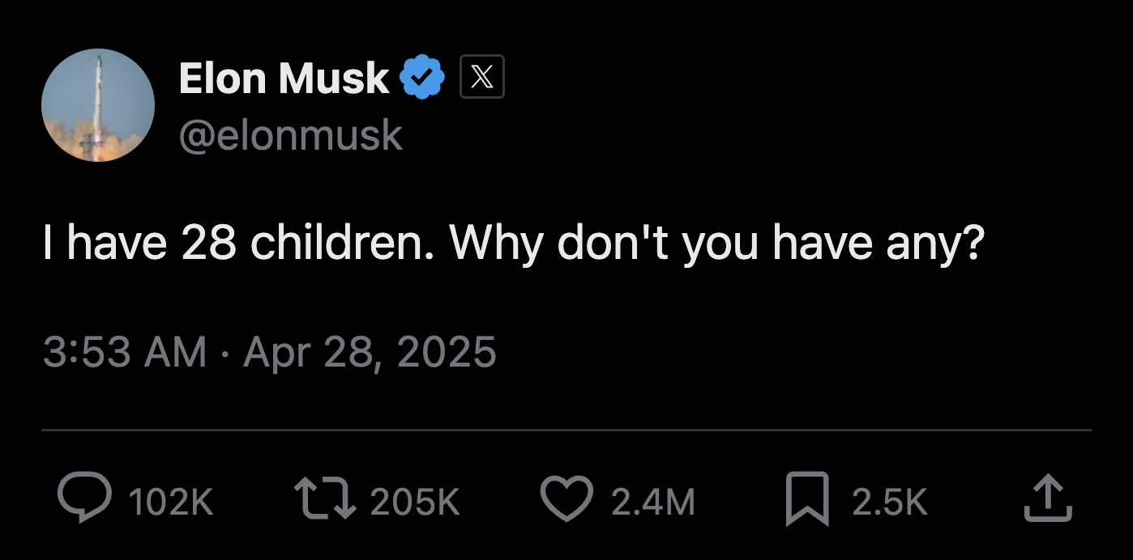Open the share menu via the upload arrow icon
1133x560 pixels.
pyautogui.click(x=1047, y=498)
